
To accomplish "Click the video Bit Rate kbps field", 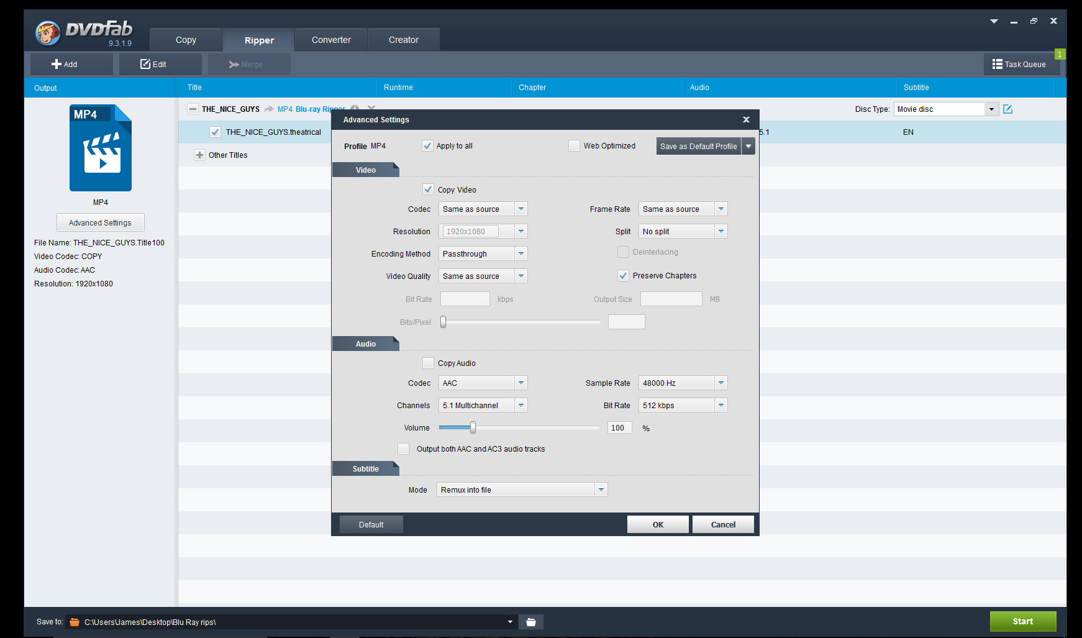I will (465, 299).
